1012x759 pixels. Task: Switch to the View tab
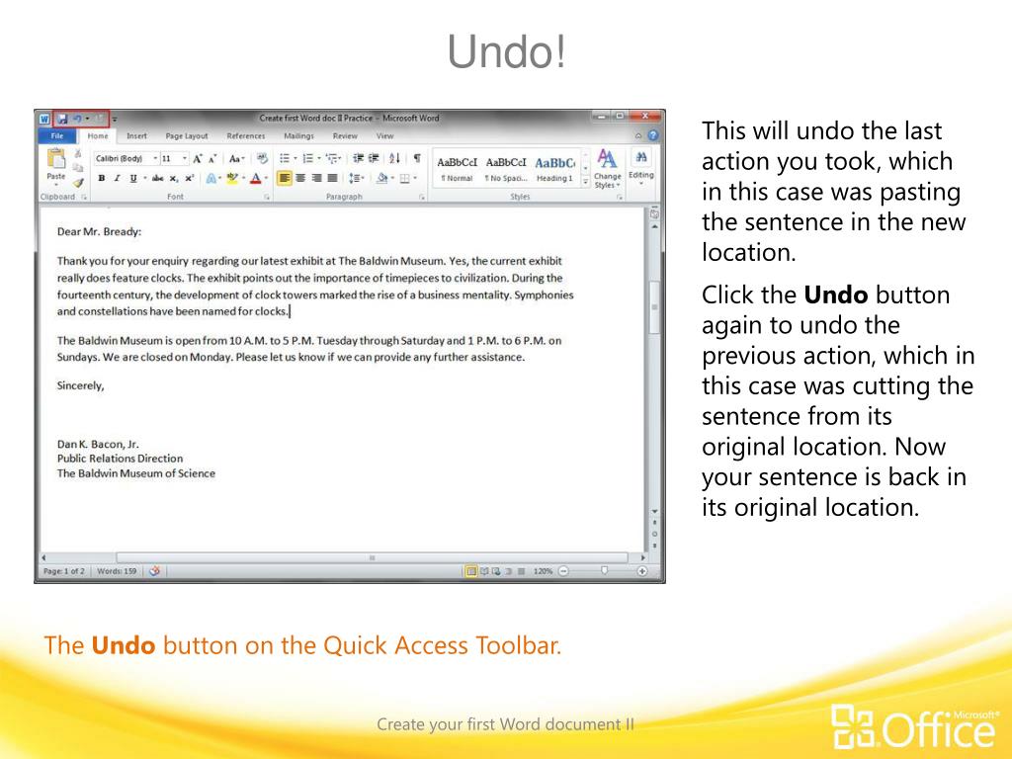coord(384,136)
